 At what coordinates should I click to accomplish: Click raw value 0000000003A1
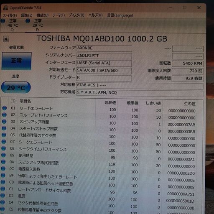181,159
